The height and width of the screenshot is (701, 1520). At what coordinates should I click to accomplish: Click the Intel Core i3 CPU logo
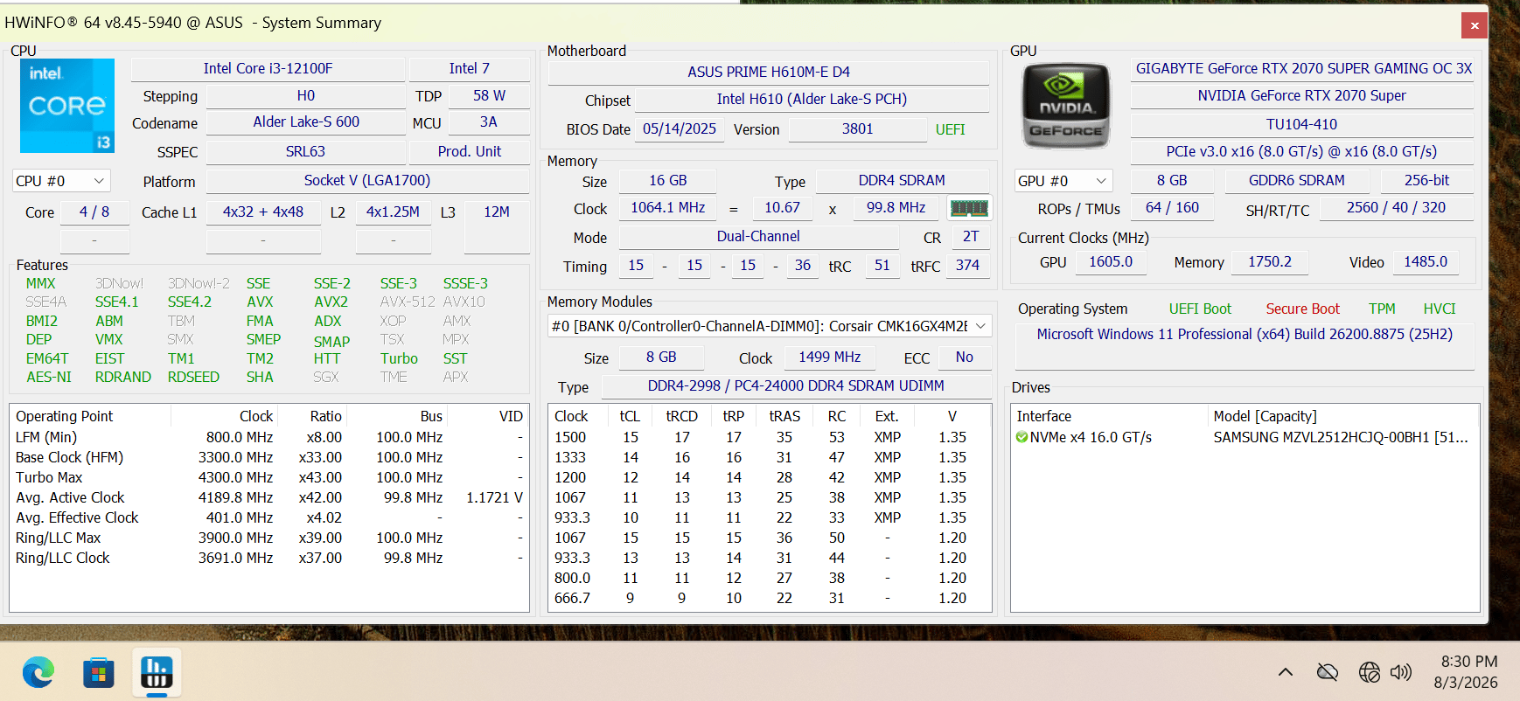67,106
